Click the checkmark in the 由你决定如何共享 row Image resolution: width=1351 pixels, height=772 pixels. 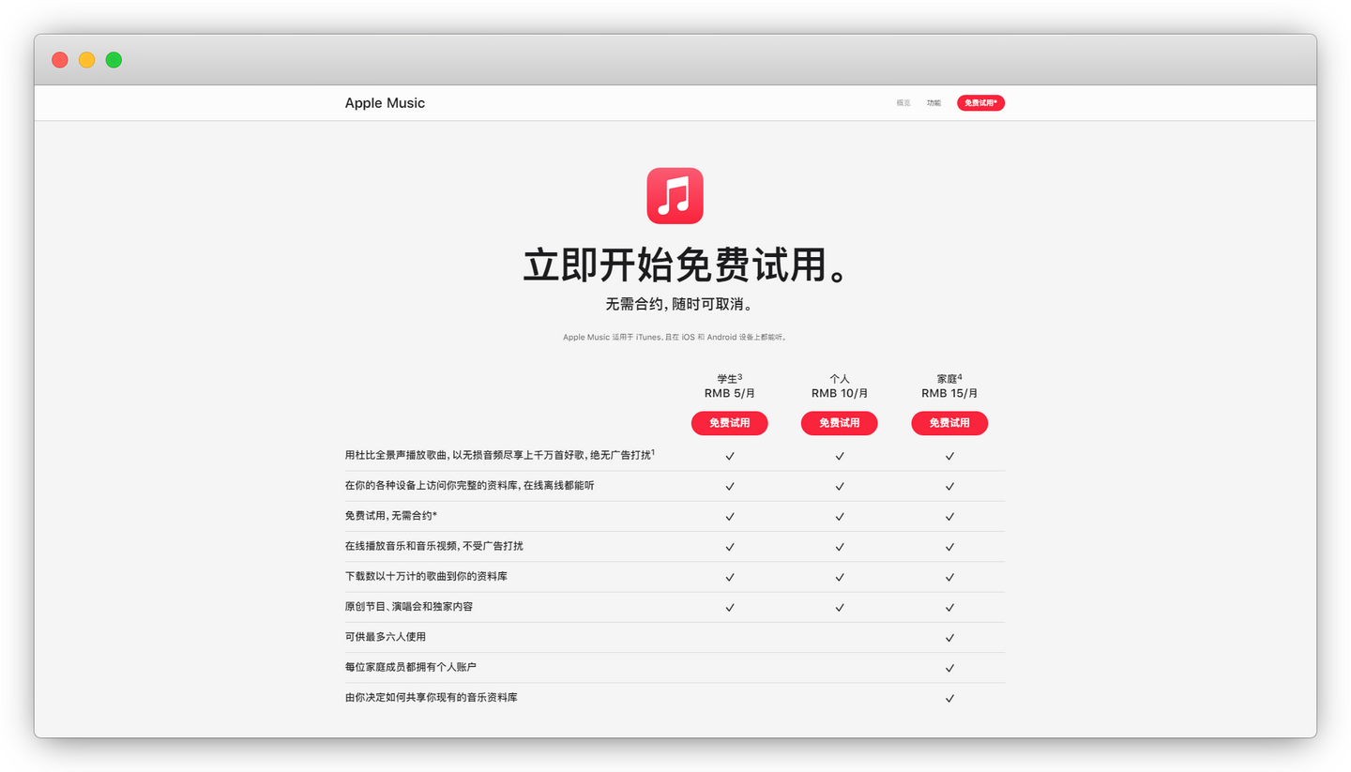click(949, 698)
